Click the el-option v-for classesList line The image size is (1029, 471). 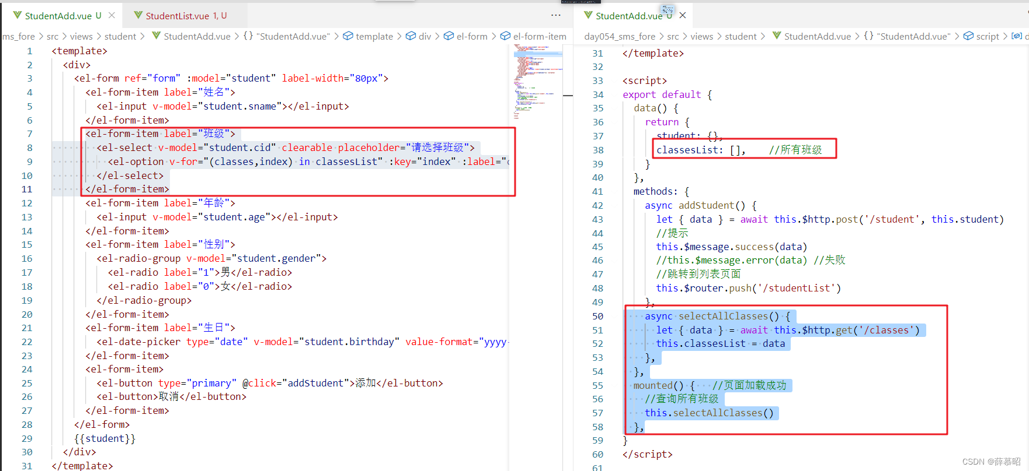[x=308, y=161]
